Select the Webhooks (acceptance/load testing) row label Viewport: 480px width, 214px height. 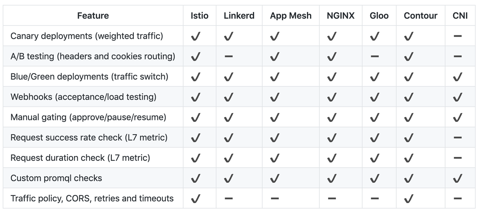(x=83, y=97)
